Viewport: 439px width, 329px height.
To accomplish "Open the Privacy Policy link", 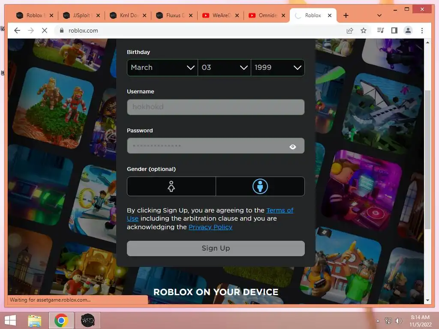I will pos(210,227).
